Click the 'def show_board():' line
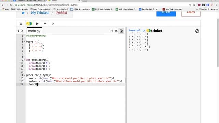 pos(38,60)
